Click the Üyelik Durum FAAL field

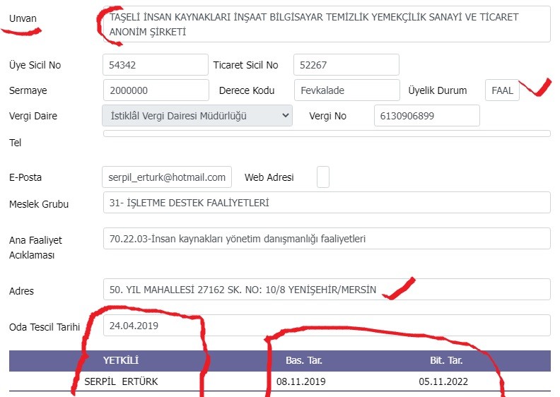(x=502, y=90)
